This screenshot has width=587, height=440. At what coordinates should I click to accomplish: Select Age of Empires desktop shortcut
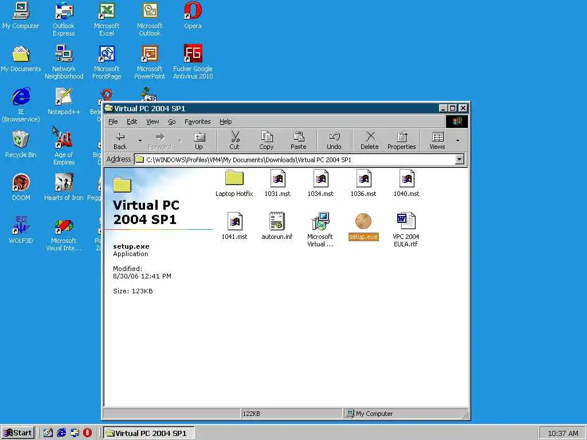64,148
